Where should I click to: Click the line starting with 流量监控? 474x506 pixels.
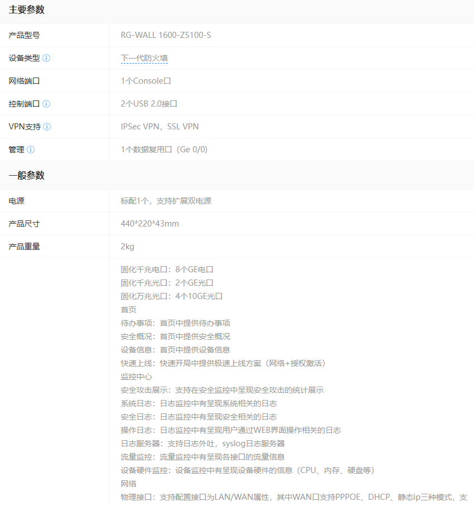[202, 457]
